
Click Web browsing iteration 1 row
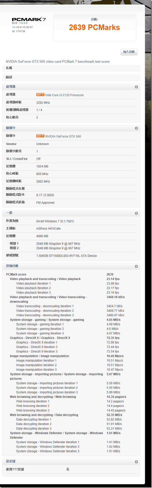click(71, 401)
